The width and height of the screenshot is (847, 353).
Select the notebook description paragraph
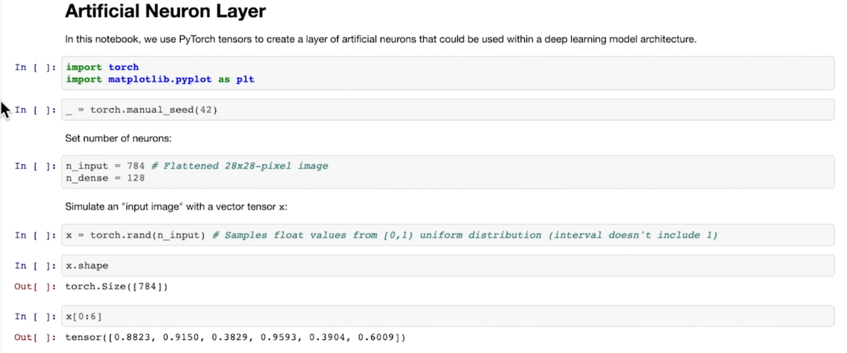click(x=380, y=39)
